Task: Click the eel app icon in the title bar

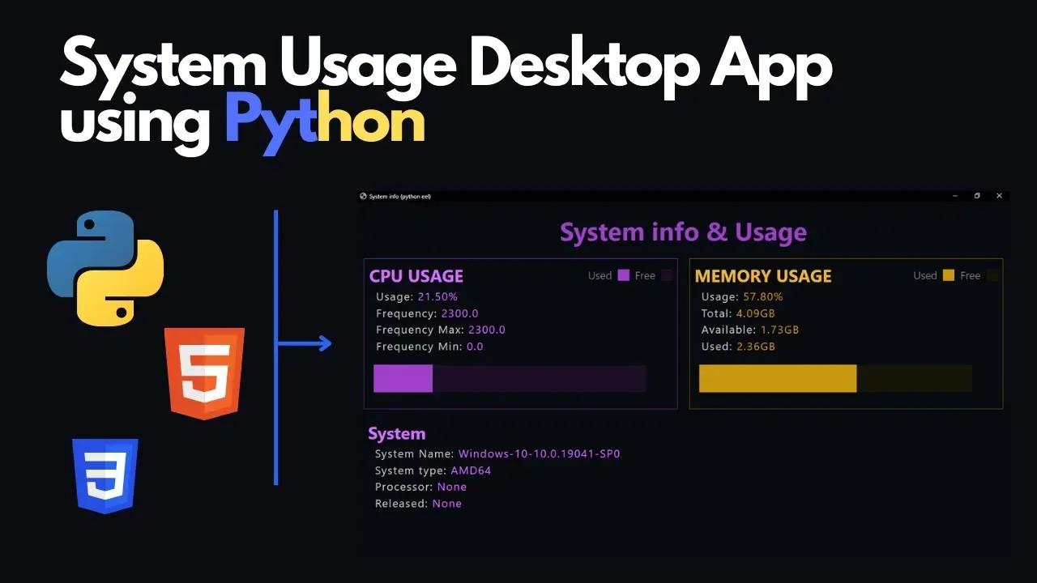Action: (x=363, y=195)
